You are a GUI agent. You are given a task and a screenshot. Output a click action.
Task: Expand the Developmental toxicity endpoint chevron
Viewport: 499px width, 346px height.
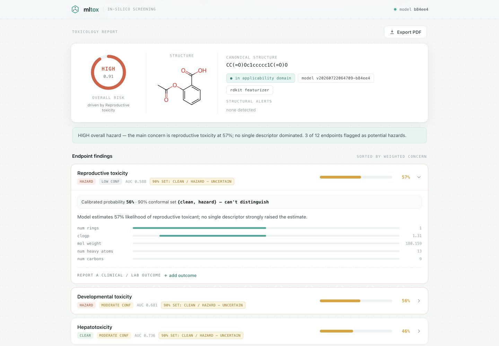[x=419, y=301]
